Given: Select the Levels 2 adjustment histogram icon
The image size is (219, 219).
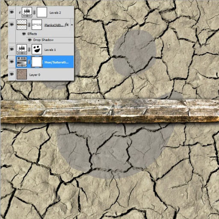Looking at the screenshot, I should [27, 12].
